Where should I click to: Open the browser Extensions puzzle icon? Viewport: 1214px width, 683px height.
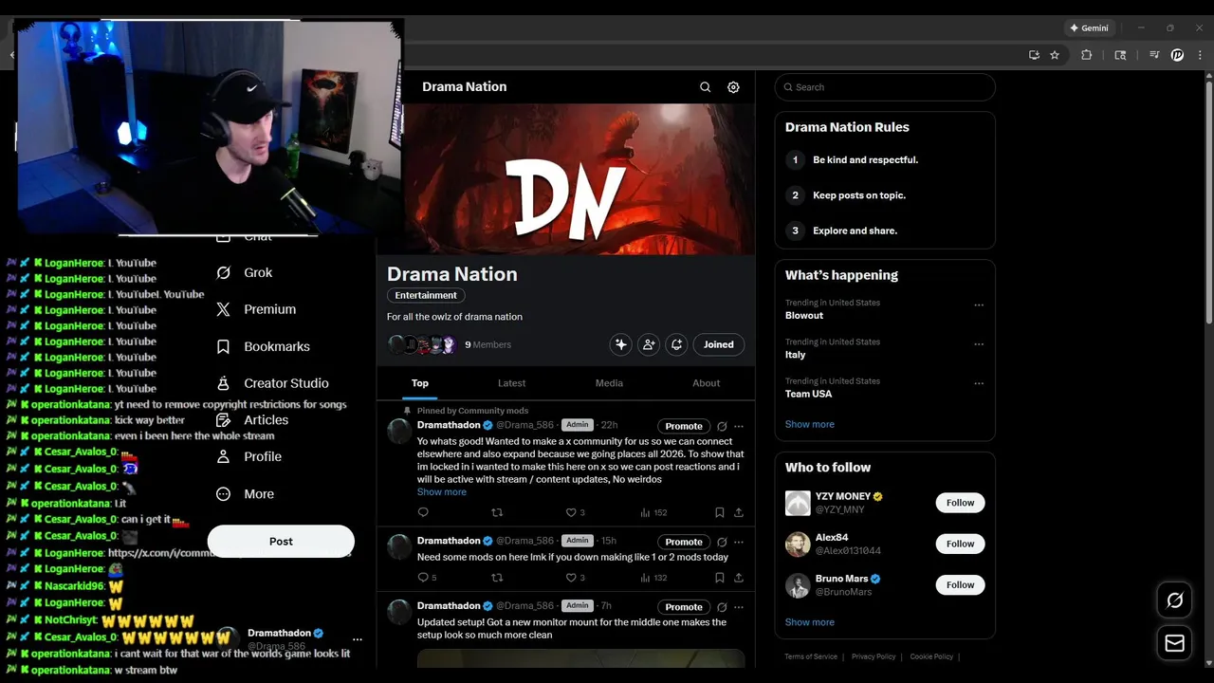point(1087,55)
